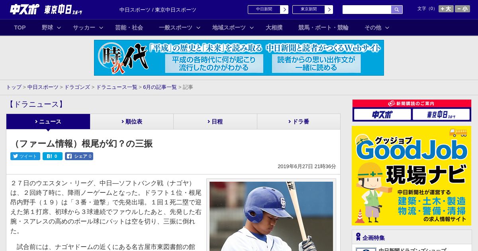The height and width of the screenshot is (251, 478).
Task: Click the arrow beside 中日新聞
Action: (x=284, y=10)
